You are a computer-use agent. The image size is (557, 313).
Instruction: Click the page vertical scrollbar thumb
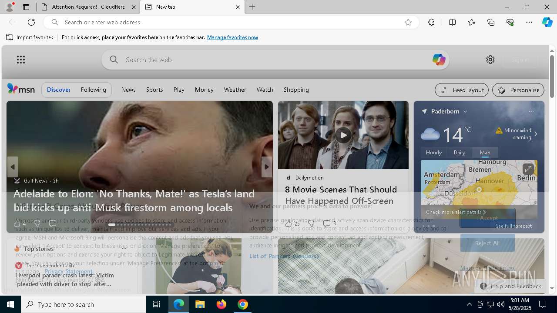552,76
